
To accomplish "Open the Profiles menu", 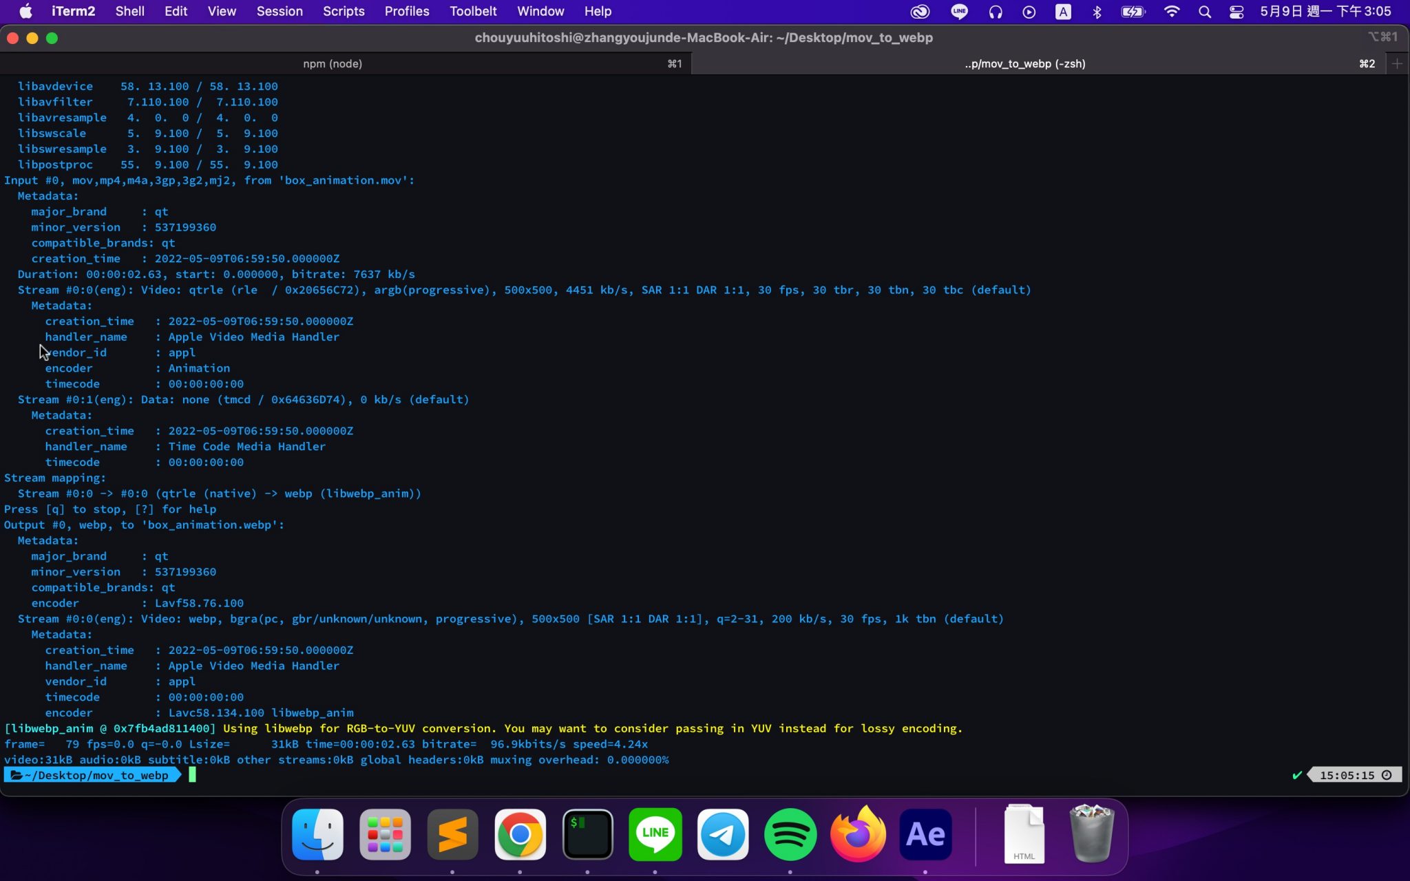I will tap(406, 12).
